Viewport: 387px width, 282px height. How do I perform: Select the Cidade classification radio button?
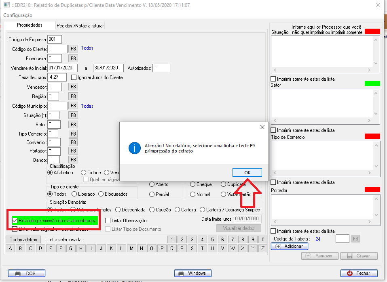pos(84,173)
